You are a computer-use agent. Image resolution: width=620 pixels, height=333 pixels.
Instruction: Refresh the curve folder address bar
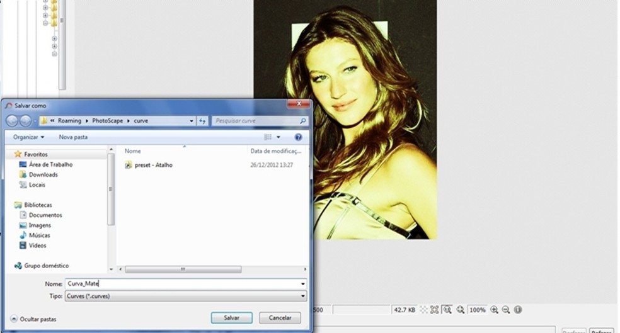pyautogui.click(x=202, y=121)
